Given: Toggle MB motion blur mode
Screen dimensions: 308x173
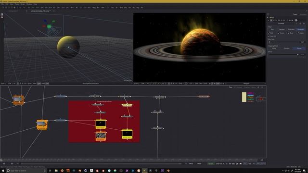Looking at the screenshot, I should pos(250,163).
